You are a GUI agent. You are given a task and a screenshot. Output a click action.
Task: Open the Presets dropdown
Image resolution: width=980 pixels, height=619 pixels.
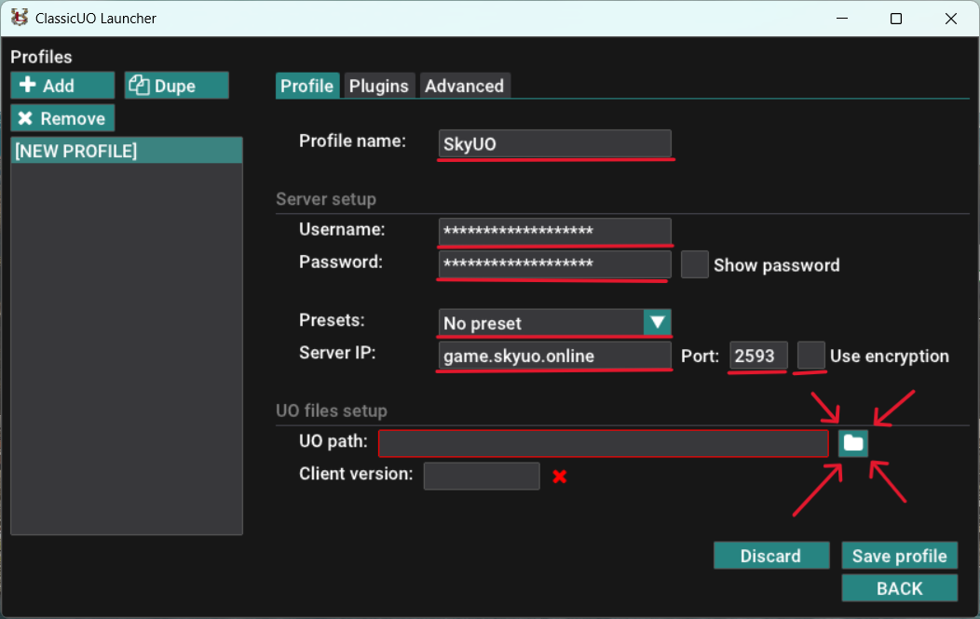(555, 323)
